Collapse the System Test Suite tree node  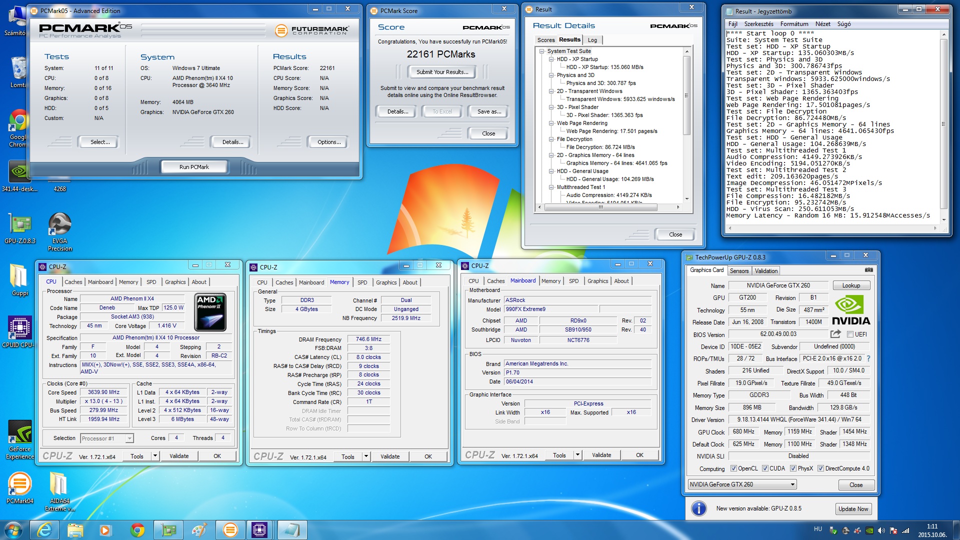(542, 51)
